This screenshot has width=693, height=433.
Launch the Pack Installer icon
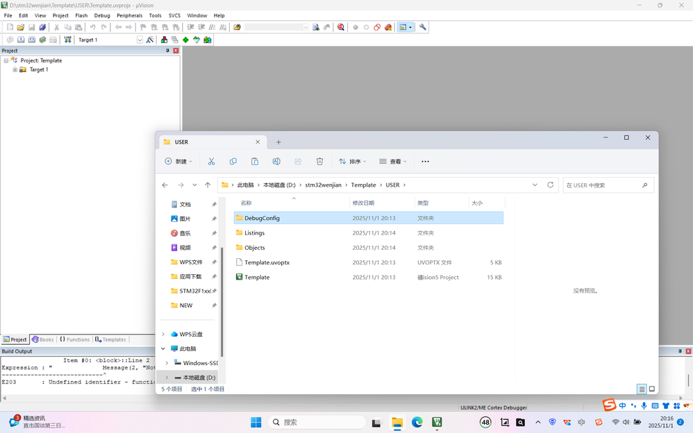point(208,40)
